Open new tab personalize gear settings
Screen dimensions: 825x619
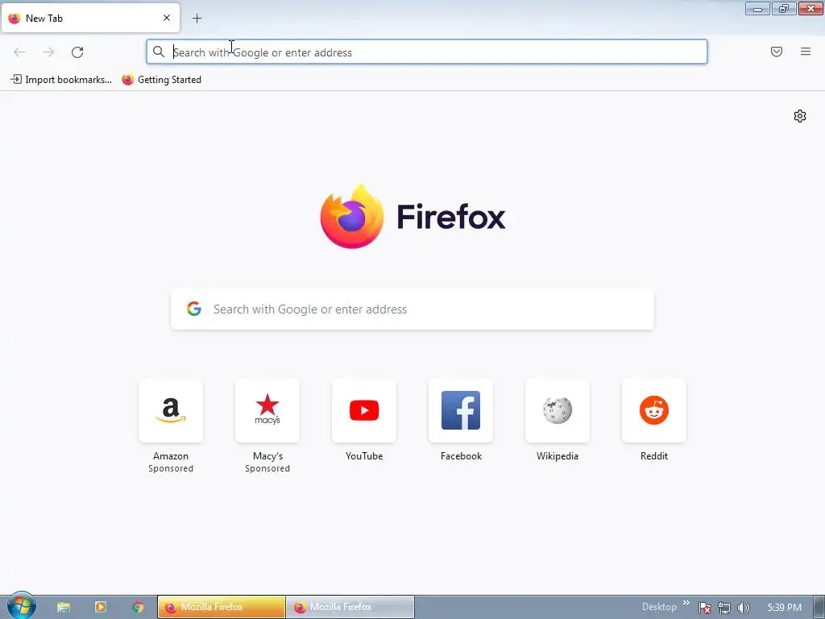(800, 116)
